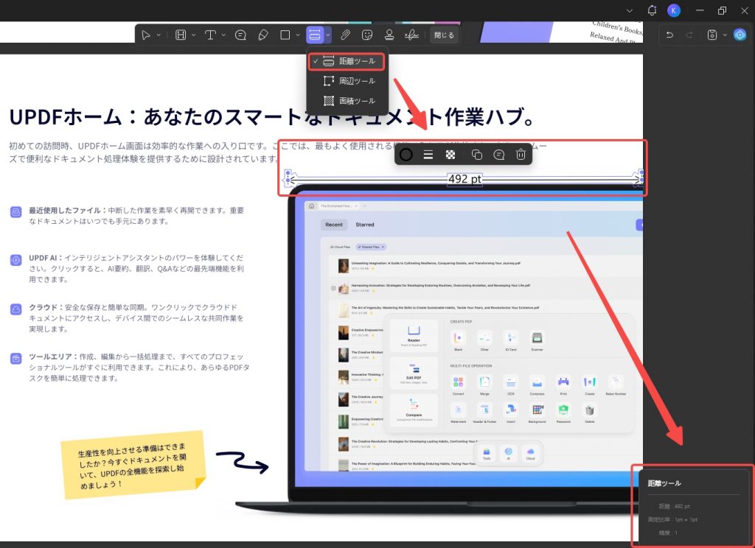Expand the highlight tool options arrow
Screen dimensions: 755x548
click(x=194, y=35)
